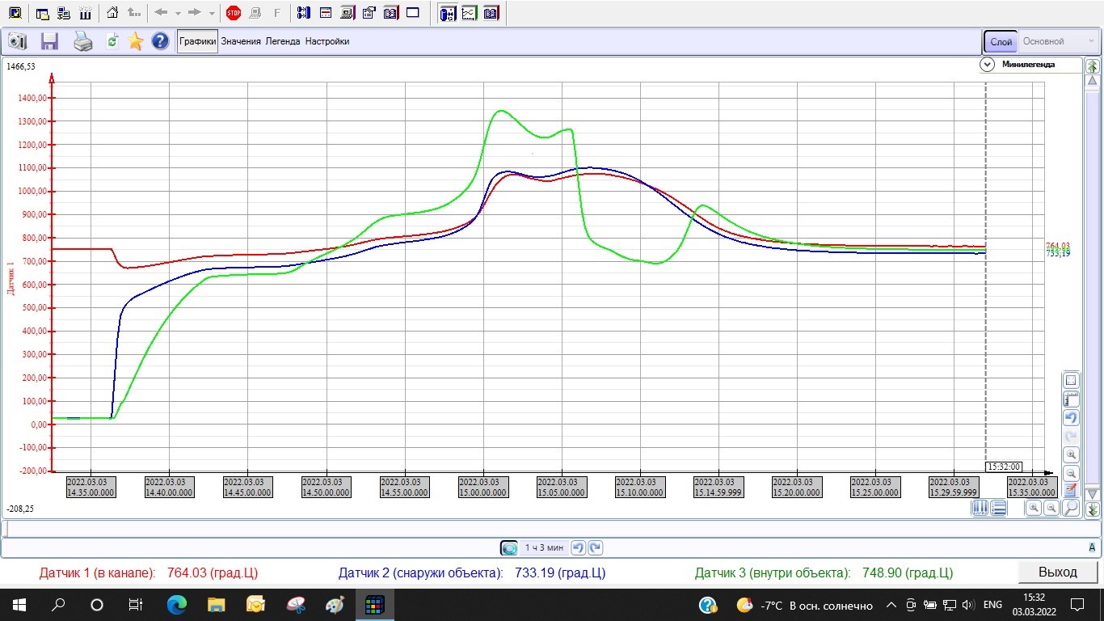The height and width of the screenshot is (621, 1104).
Task: Click the 'Датчик 1 (в канале)' reading text
Action: [x=148, y=572]
